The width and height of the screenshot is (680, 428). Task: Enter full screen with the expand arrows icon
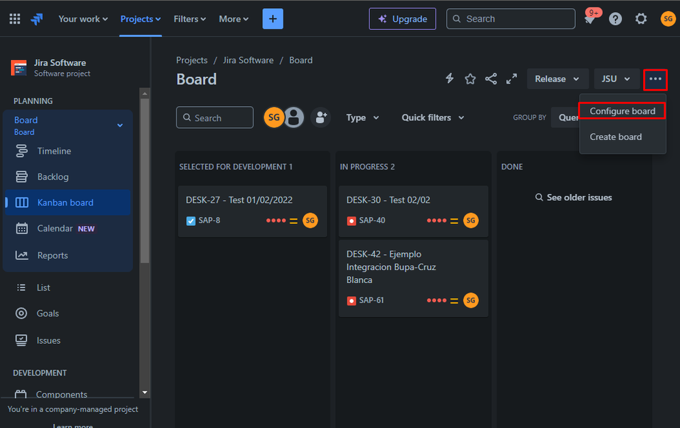[512, 79]
